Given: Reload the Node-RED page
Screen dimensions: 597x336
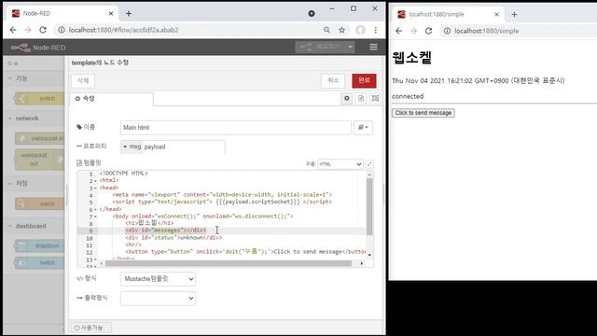Looking at the screenshot, I should point(43,30).
